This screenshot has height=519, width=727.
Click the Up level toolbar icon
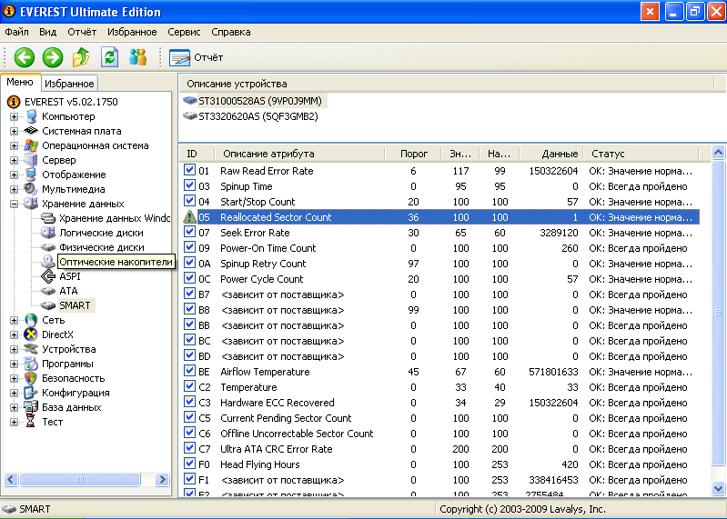click(81, 57)
